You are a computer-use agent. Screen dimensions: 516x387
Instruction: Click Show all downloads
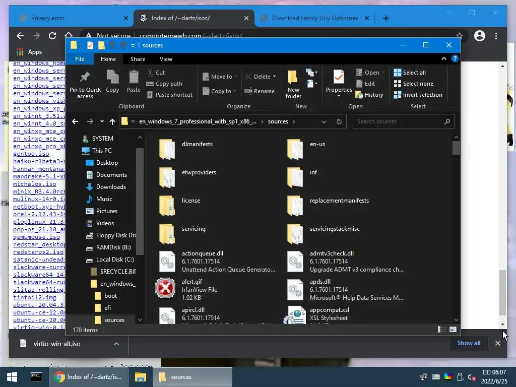tap(469, 343)
